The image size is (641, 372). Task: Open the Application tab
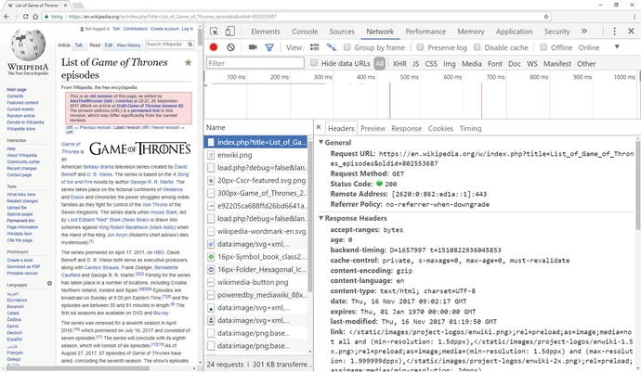(514, 32)
